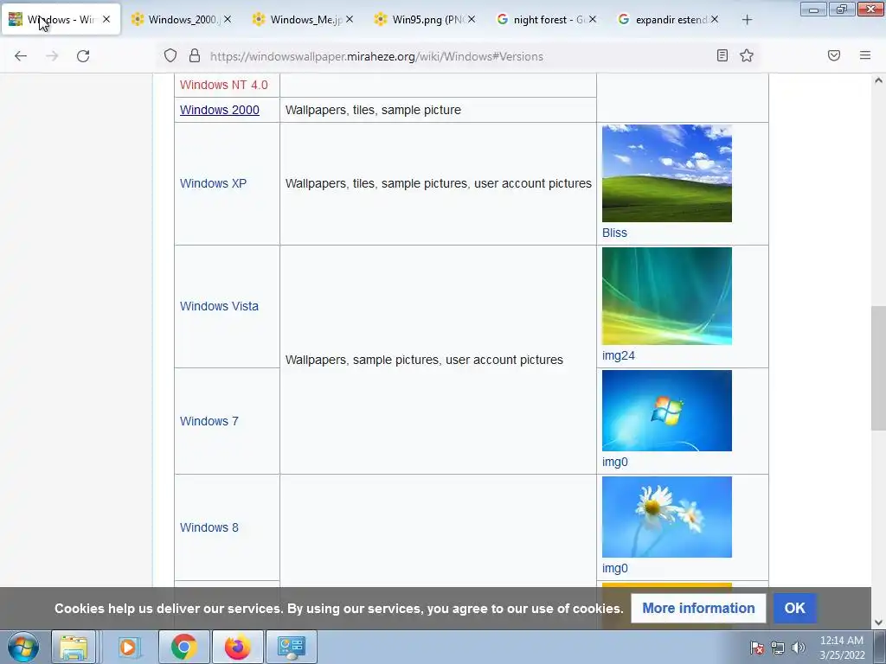The width and height of the screenshot is (886, 664).
Task: Click the scrollbar up arrow
Action: coord(878,80)
